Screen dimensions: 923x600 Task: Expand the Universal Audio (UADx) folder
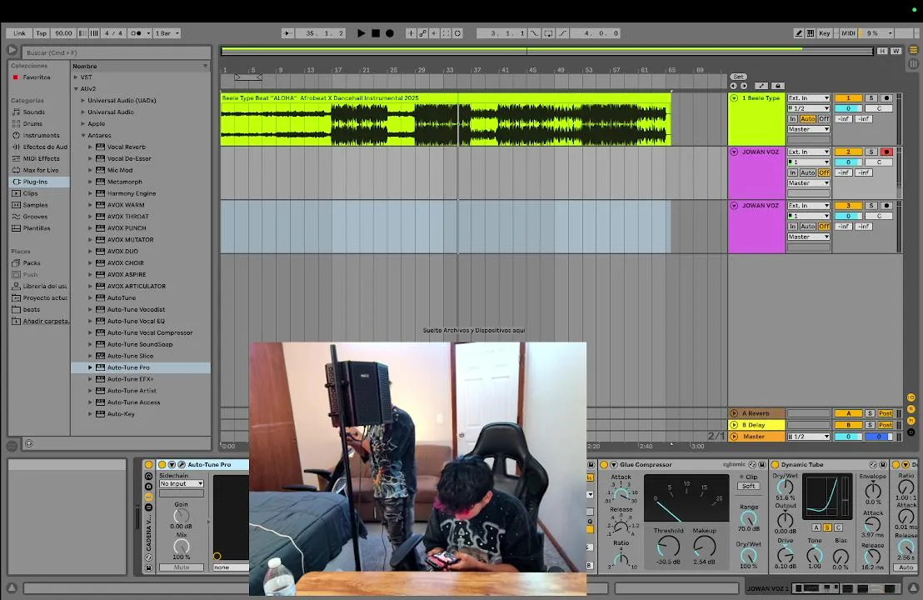tap(83, 101)
